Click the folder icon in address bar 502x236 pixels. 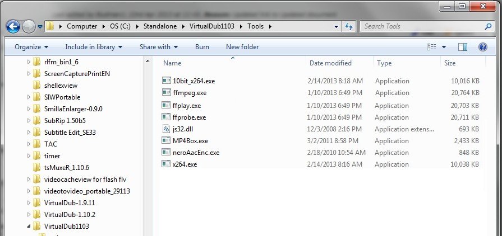coord(50,26)
